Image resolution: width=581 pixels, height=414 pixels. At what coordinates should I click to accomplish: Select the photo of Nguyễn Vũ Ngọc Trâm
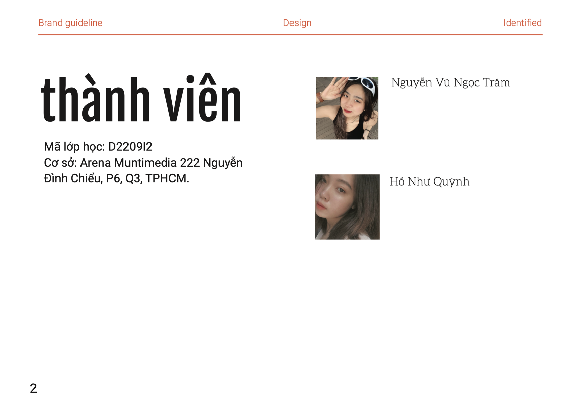[x=347, y=108]
